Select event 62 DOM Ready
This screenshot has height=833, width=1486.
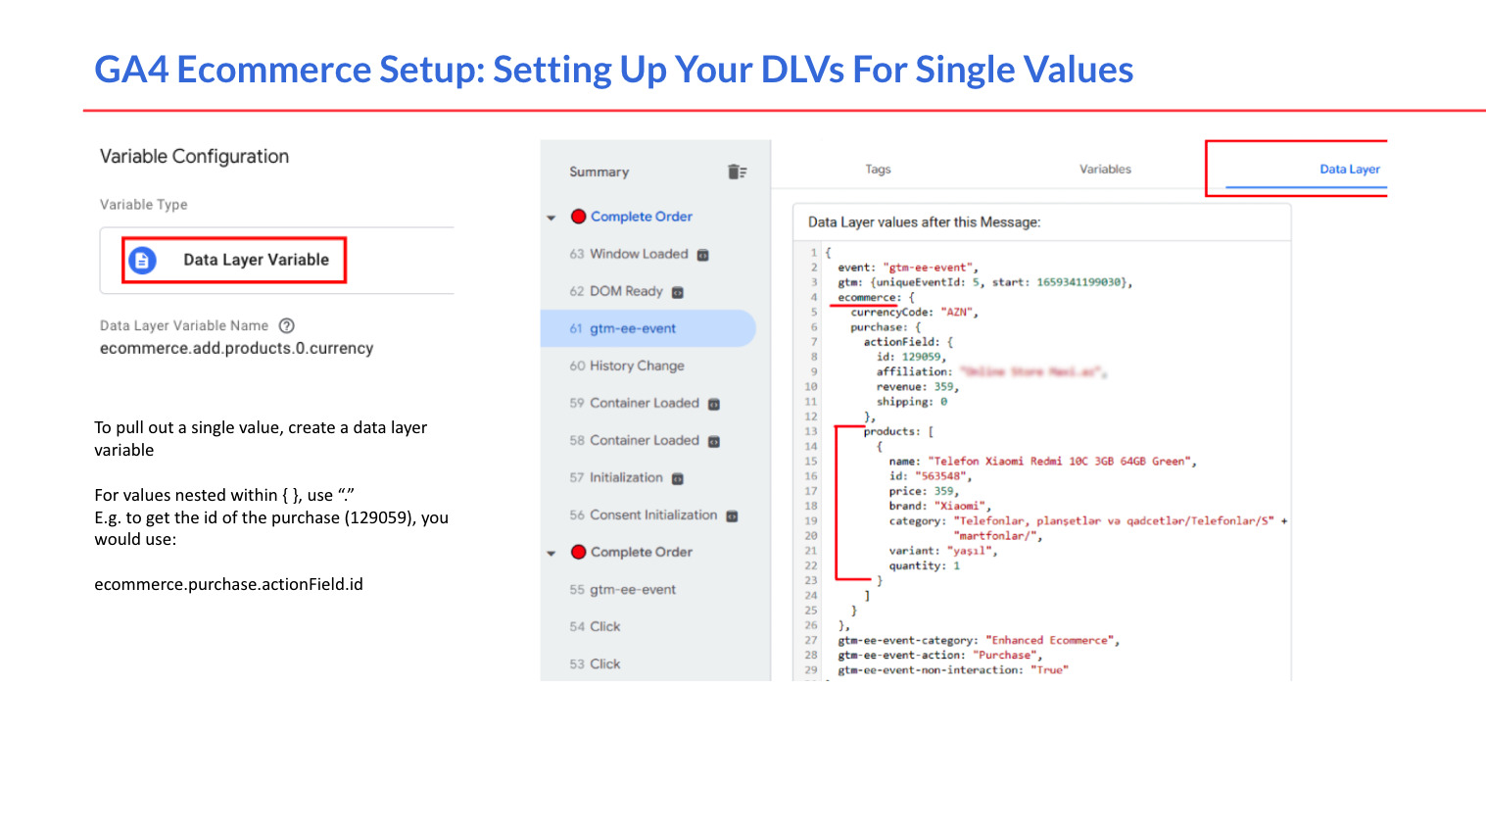point(616,291)
